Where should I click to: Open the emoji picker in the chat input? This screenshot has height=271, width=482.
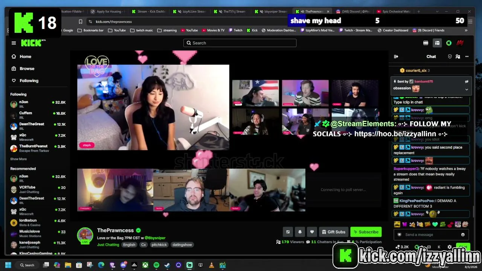tap(463, 234)
